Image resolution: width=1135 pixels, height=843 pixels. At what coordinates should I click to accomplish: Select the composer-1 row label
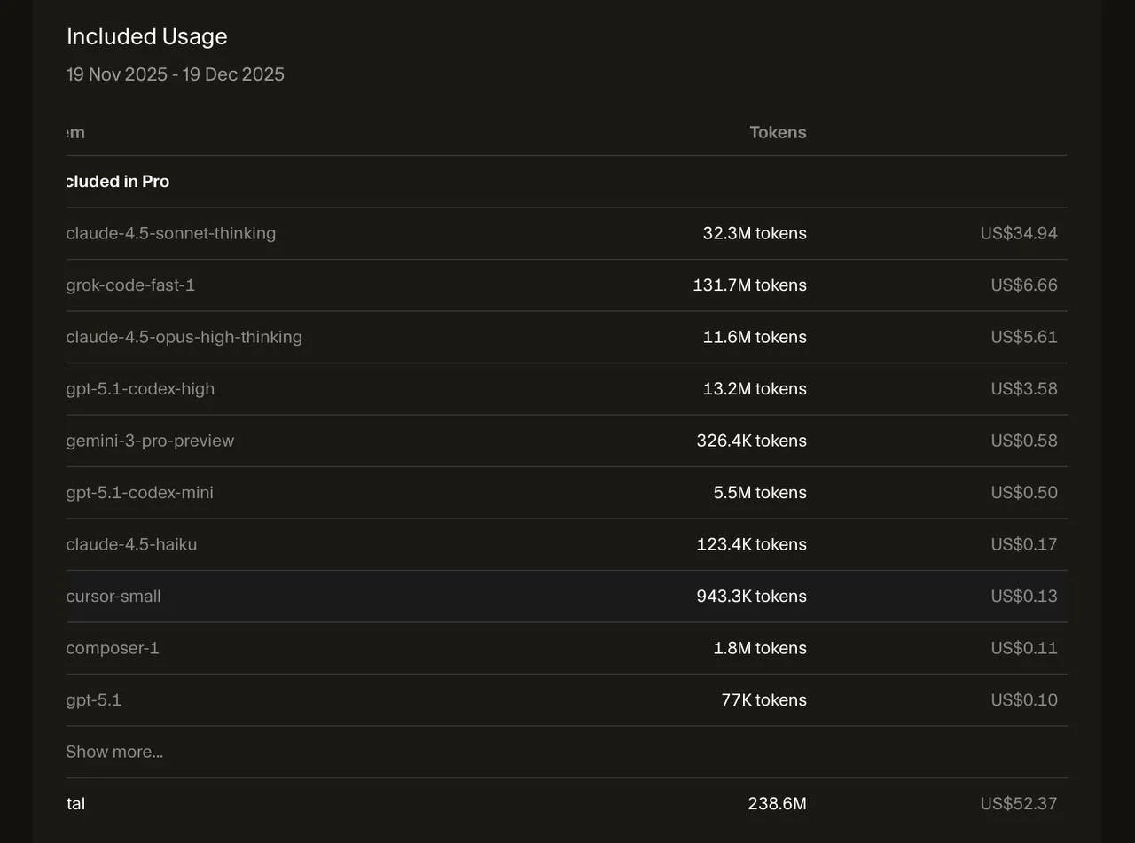click(x=113, y=648)
